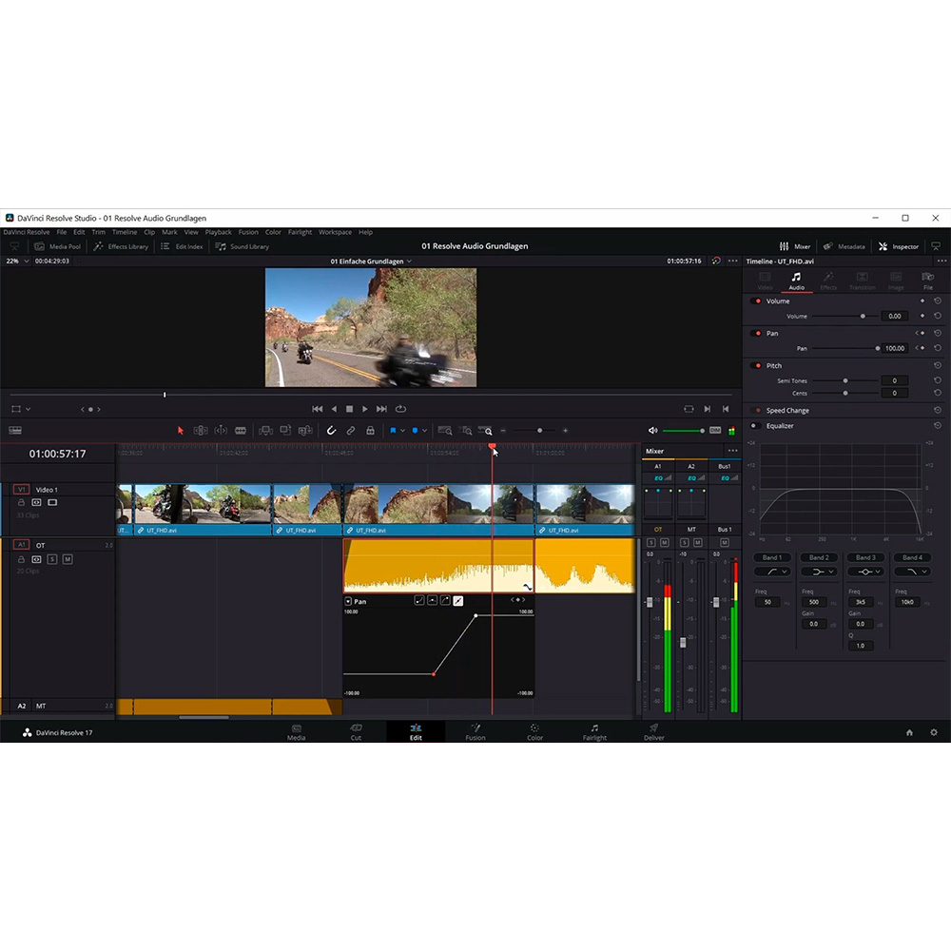Switch to the Deliver page
Screen dimensions: 951x951
pos(654,732)
